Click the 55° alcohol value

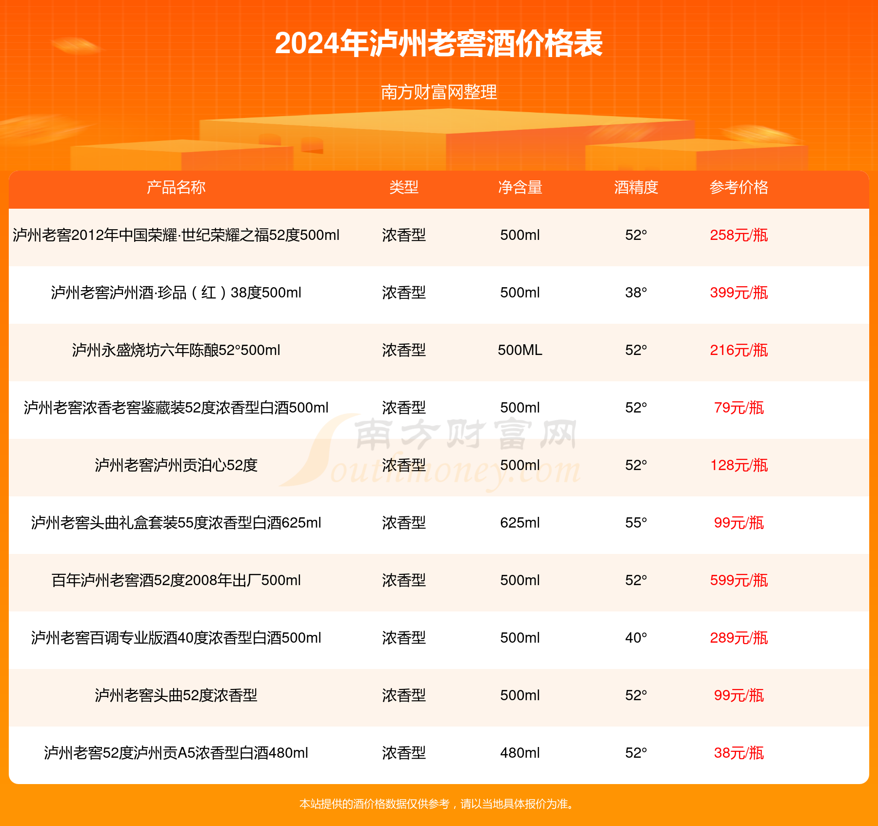[636, 523]
